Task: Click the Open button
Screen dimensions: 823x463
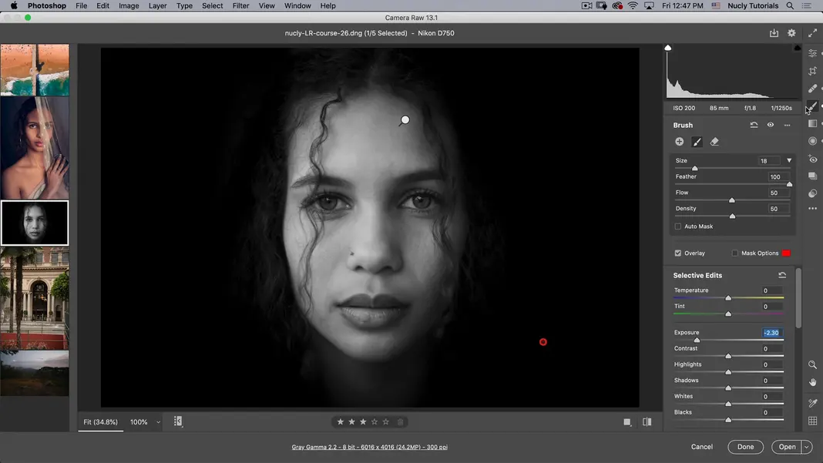Action: pos(787,447)
